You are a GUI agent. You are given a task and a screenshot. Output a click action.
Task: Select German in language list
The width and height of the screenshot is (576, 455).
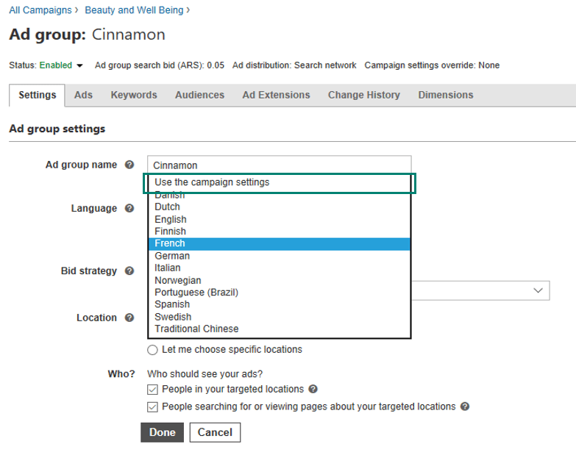(x=280, y=256)
